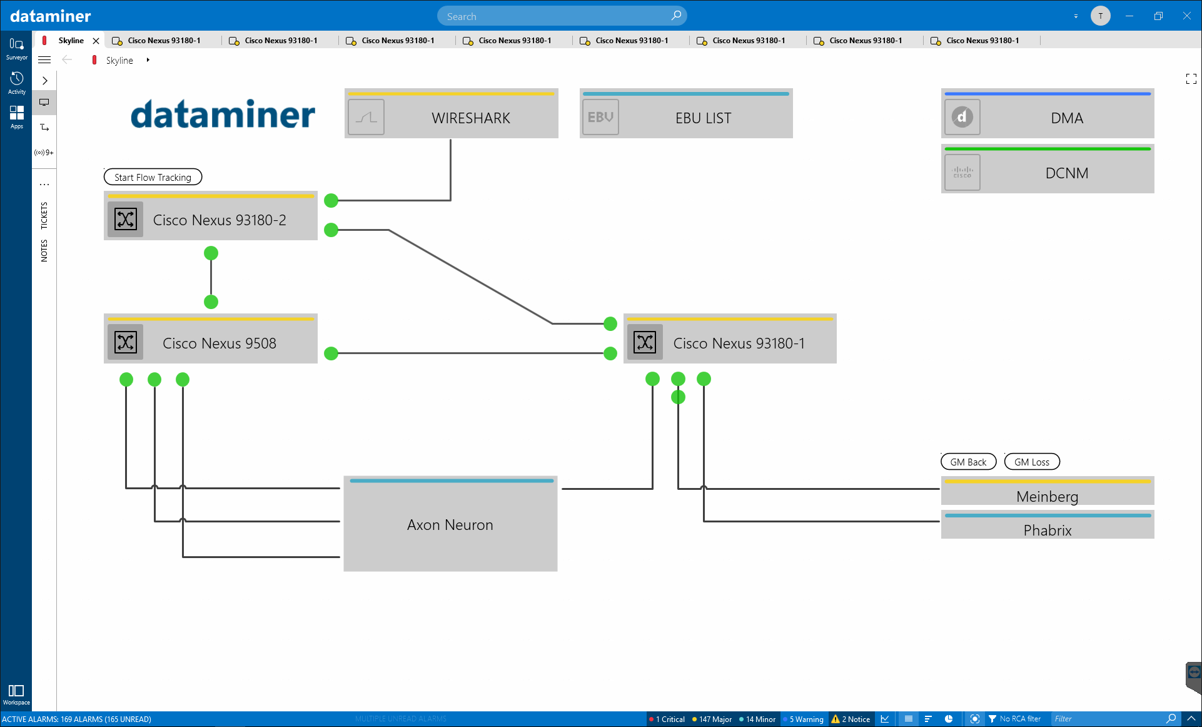
Task: Click the switch icon on Cisco Nexus 93180-1 shape
Action: point(645,342)
